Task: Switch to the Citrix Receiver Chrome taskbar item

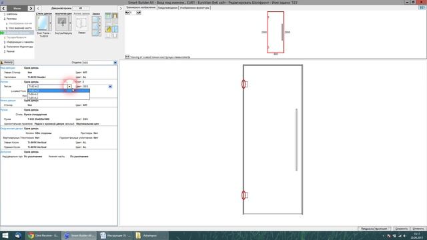Action: (x=43, y=235)
